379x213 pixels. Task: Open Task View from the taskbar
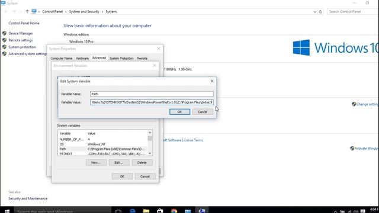[118, 211]
